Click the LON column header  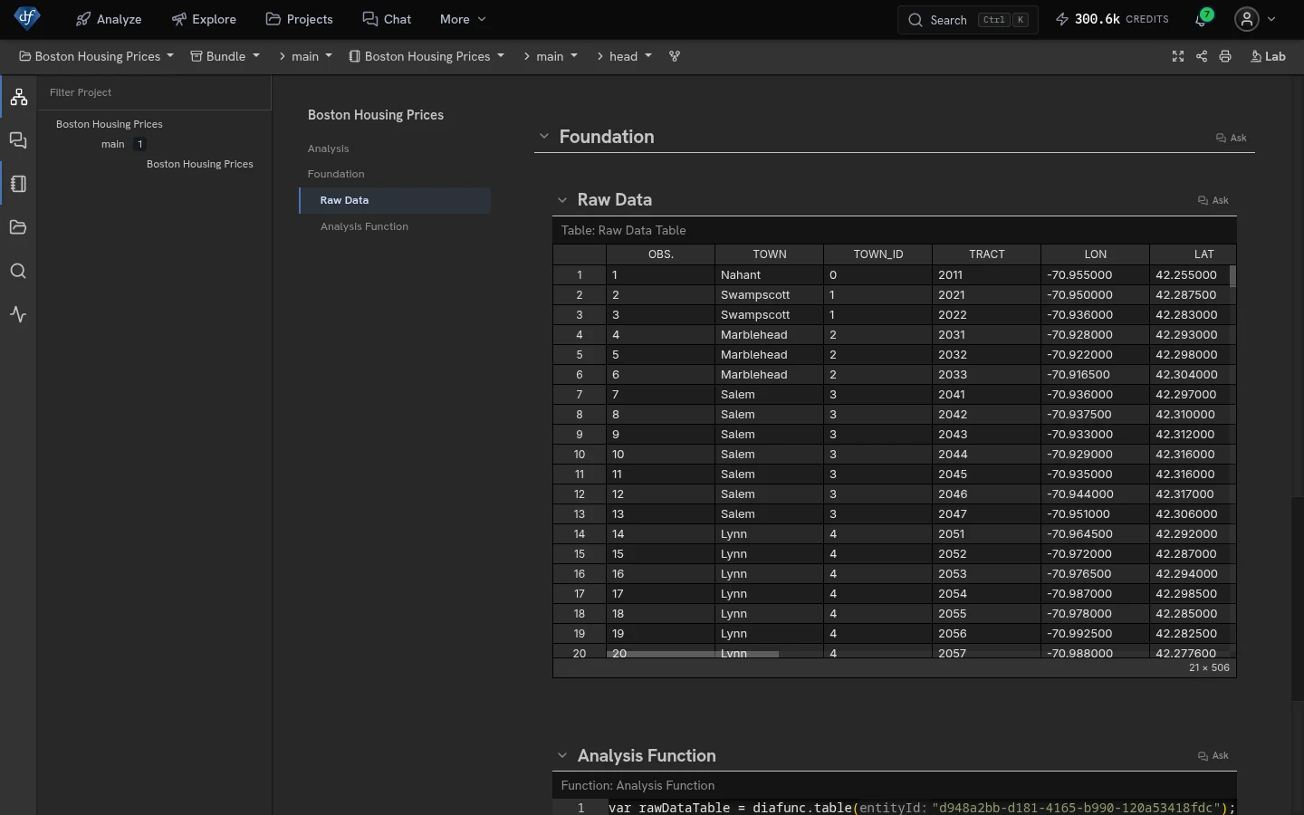coord(1096,254)
